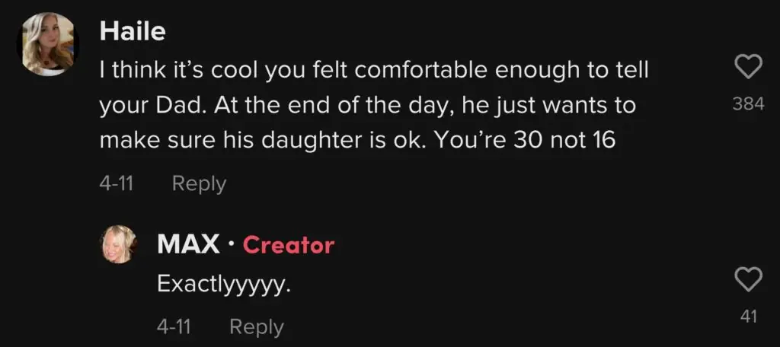Reply to MAX's Exactlyyyyy comment
Screen dimensions: 780x347
pos(256,327)
